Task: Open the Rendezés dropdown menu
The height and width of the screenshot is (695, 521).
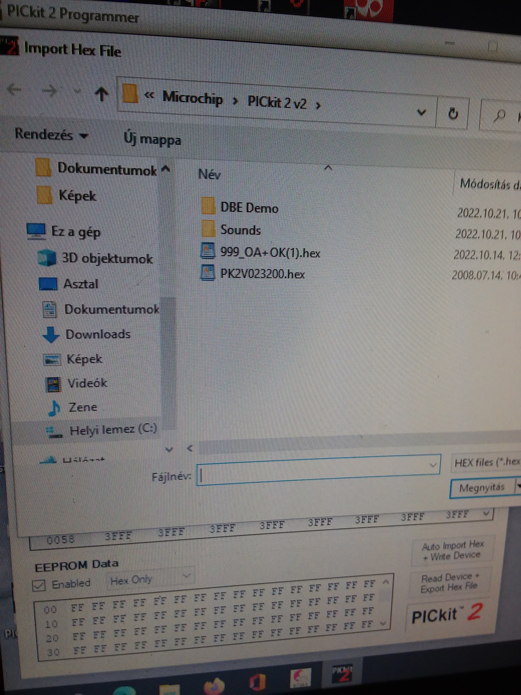Action: [x=51, y=135]
